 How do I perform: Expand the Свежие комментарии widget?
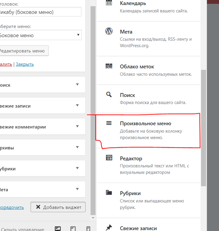pyautogui.click(x=77, y=126)
